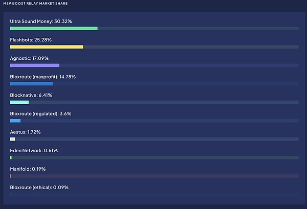
Task: Select the Eden Network 0.51% label
Action: click(34, 150)
